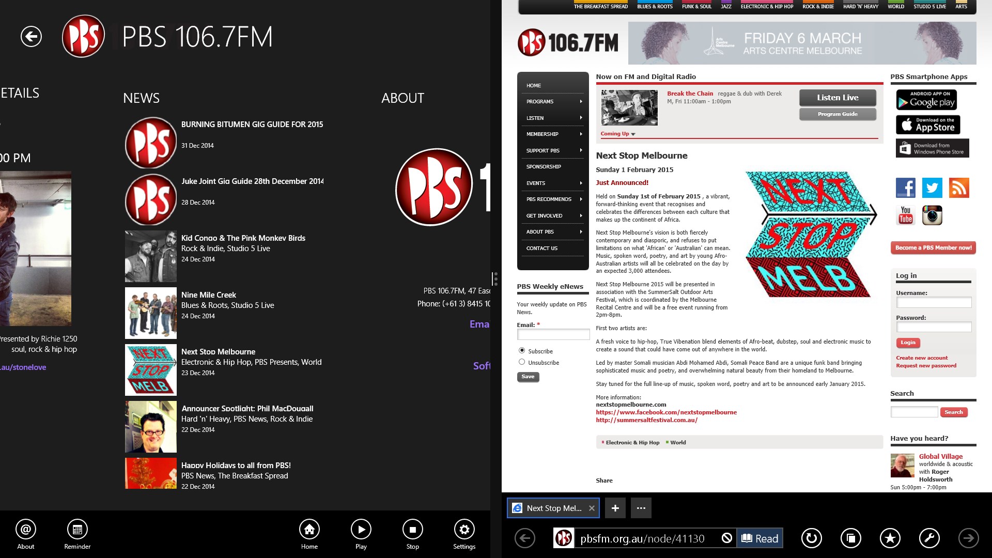Open the page tools wrench icon
The image size is (992, 558).
tap(929, 538)
